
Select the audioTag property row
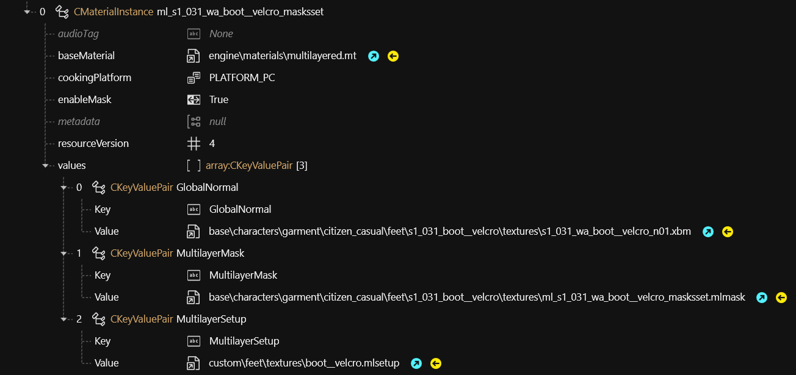pos(78,34)
